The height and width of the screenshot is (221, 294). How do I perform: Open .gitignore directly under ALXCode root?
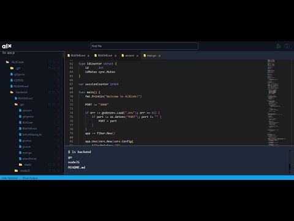pos(18,74)
